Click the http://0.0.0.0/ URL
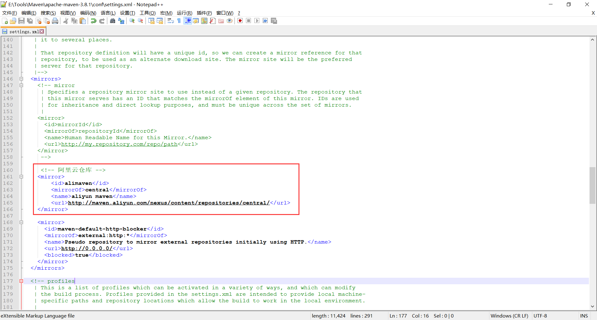 (87, 249)
